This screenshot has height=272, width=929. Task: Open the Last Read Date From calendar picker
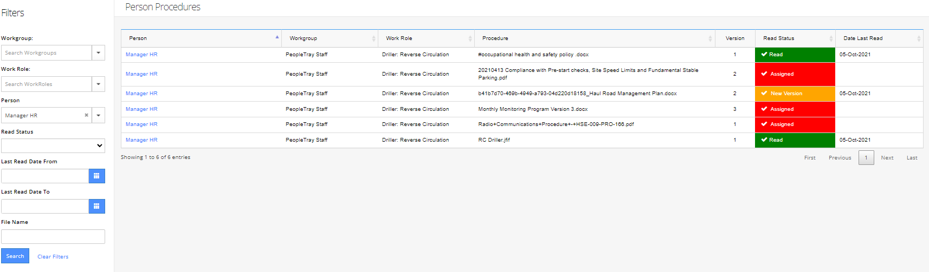96,176
